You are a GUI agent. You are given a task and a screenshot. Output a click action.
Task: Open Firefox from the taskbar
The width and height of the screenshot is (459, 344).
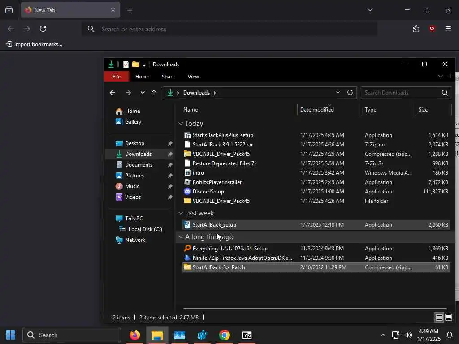point(135,335)
